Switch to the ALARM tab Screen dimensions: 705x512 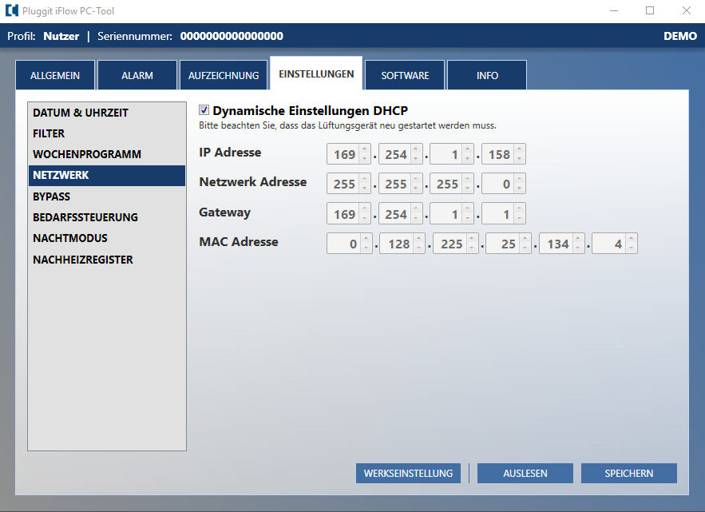pyautogui.click(x=137, y=76)
